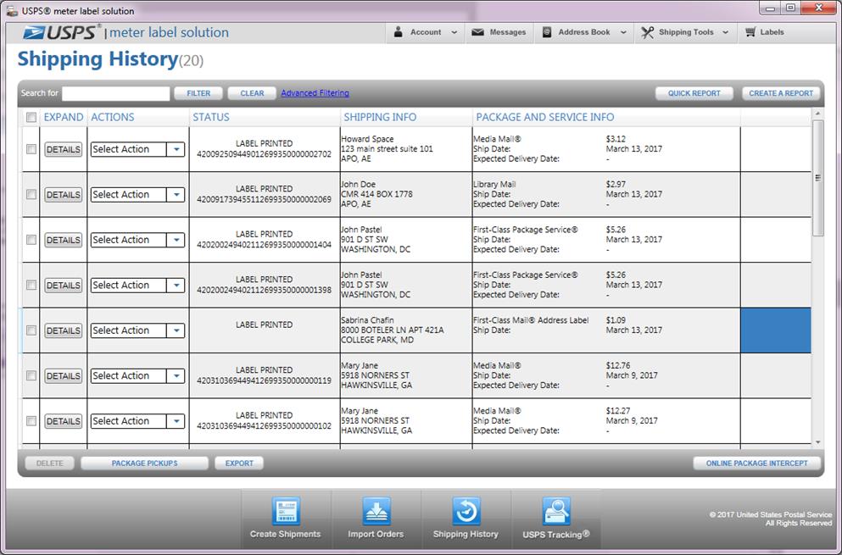Tick the checkbox for Mary Jane $12.27 shipment
This screenshot has width=842, height=555.
click(x=31, y=421)
